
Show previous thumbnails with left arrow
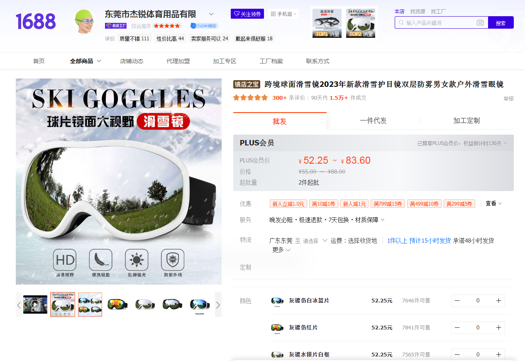(x=19, y=305)
